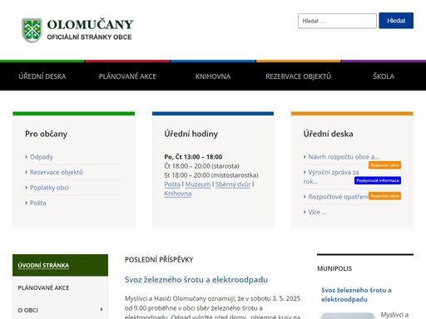The image size is (426, 319).
Task: Click the Munipolis article thumbnail image
Action: 348,316
